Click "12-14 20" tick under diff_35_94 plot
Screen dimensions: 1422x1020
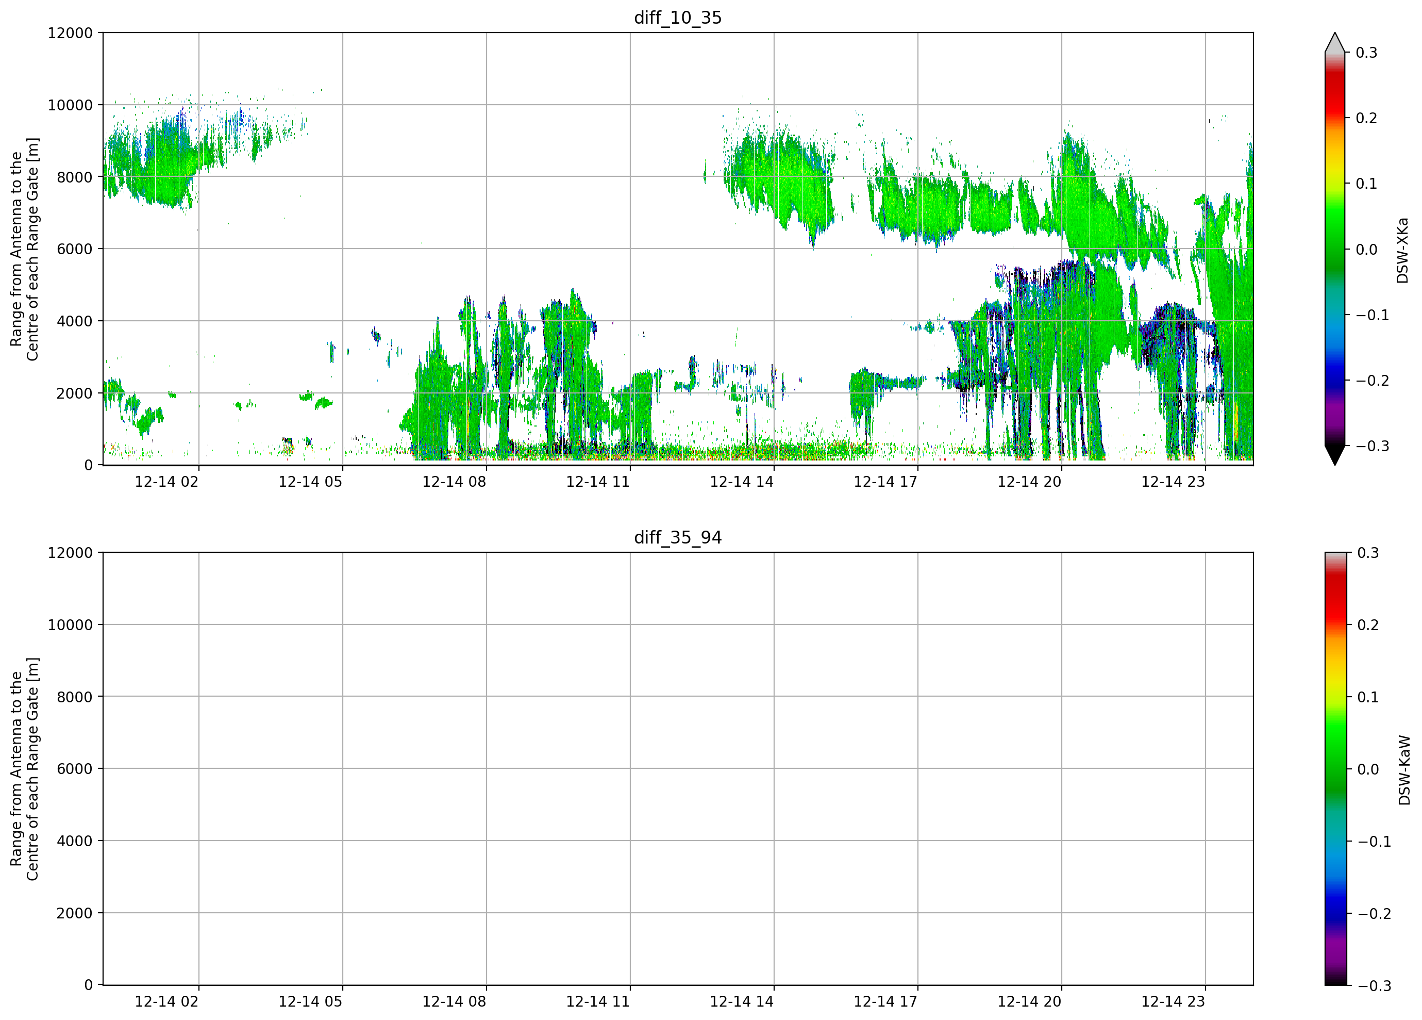1029,1002
